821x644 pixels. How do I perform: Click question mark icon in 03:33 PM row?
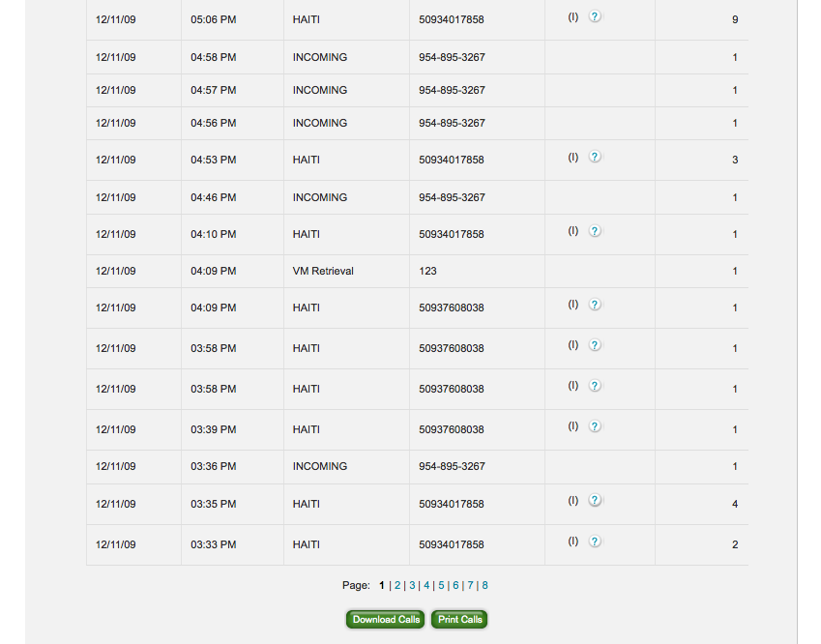tap(595, 542)
